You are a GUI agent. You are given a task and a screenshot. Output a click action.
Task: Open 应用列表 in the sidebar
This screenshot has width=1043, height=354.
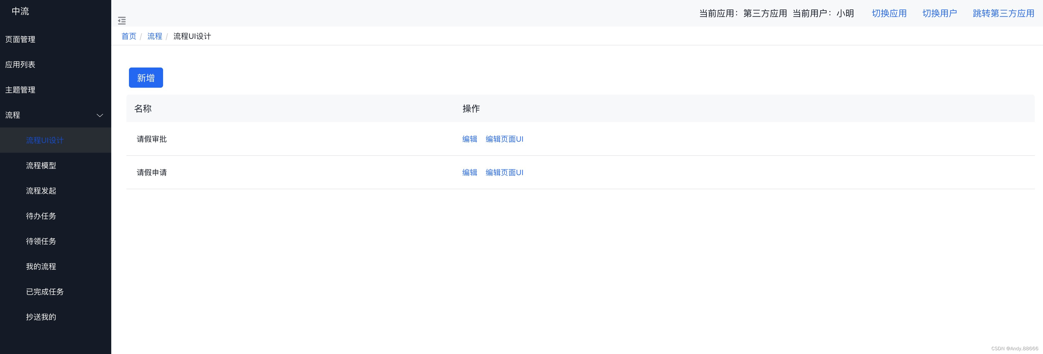click(20, 65)
